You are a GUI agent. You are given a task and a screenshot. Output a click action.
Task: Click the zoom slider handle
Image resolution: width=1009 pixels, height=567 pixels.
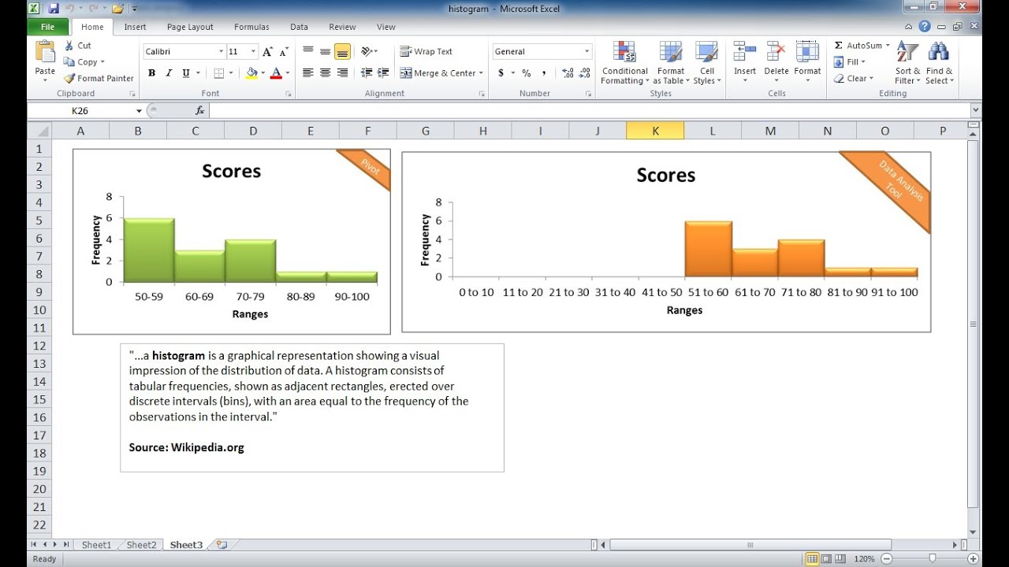[932, 558]
